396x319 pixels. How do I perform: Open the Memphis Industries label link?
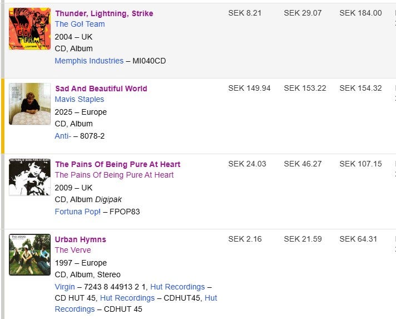coord(89,61)
